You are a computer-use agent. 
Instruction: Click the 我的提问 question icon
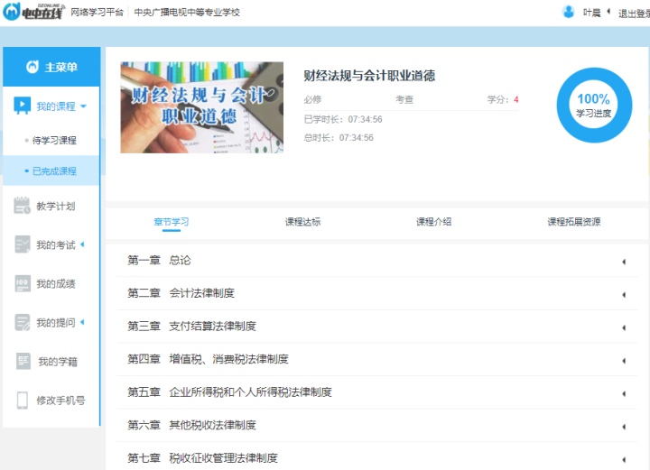23,322
